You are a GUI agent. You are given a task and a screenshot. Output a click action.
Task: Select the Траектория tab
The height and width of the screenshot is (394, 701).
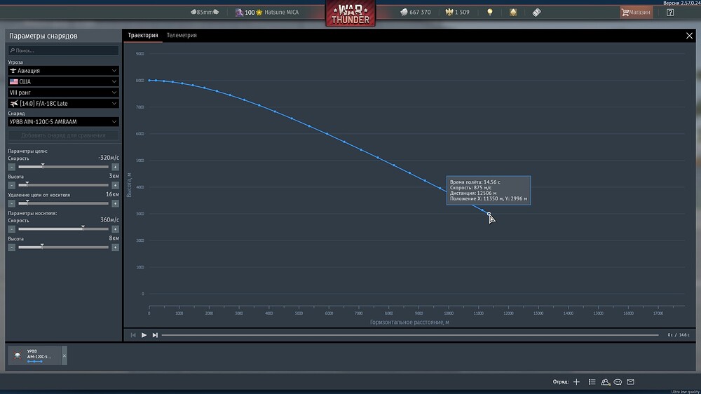pyautogui.click(x=143, y=35)
